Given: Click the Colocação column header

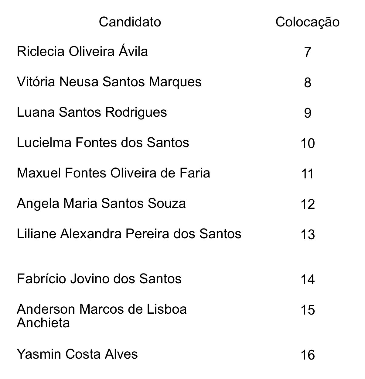Looking at the screenshot, I should coord(307,22).
